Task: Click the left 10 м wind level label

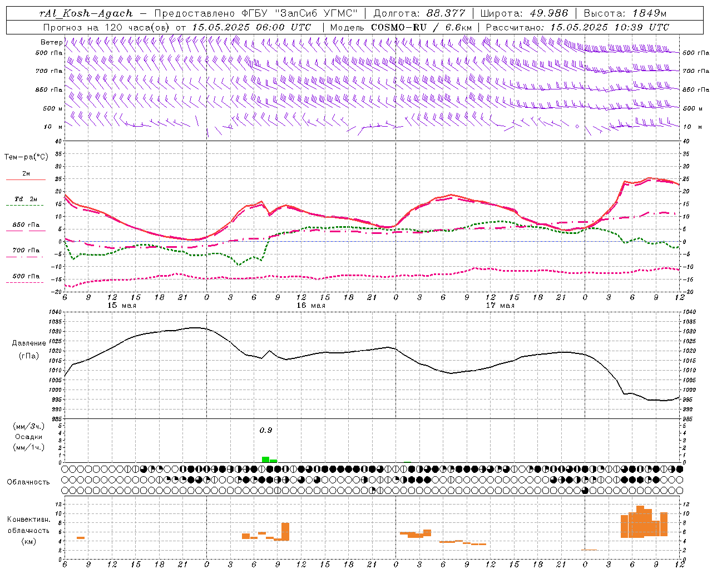Action: point(53,127)
